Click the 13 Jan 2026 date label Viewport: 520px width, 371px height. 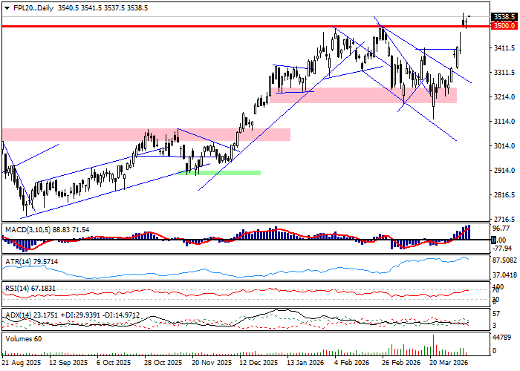click(306, 364)
